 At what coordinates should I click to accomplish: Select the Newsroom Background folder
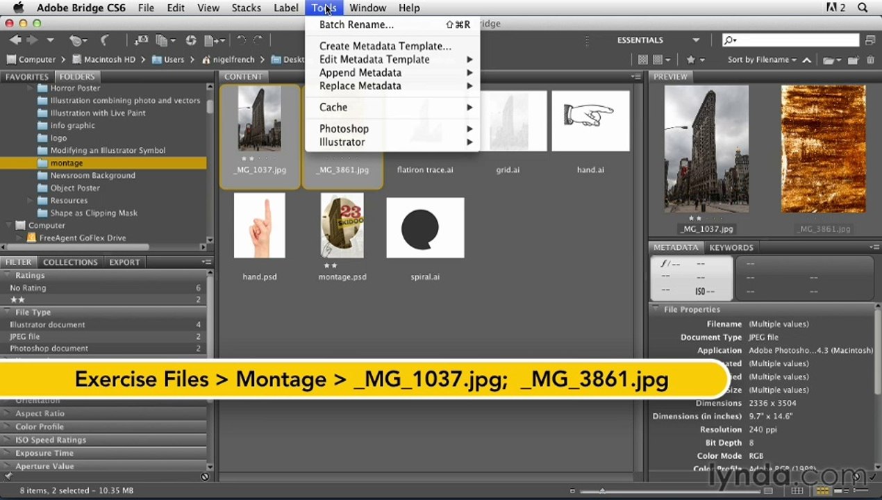click(x=92, y=176)
